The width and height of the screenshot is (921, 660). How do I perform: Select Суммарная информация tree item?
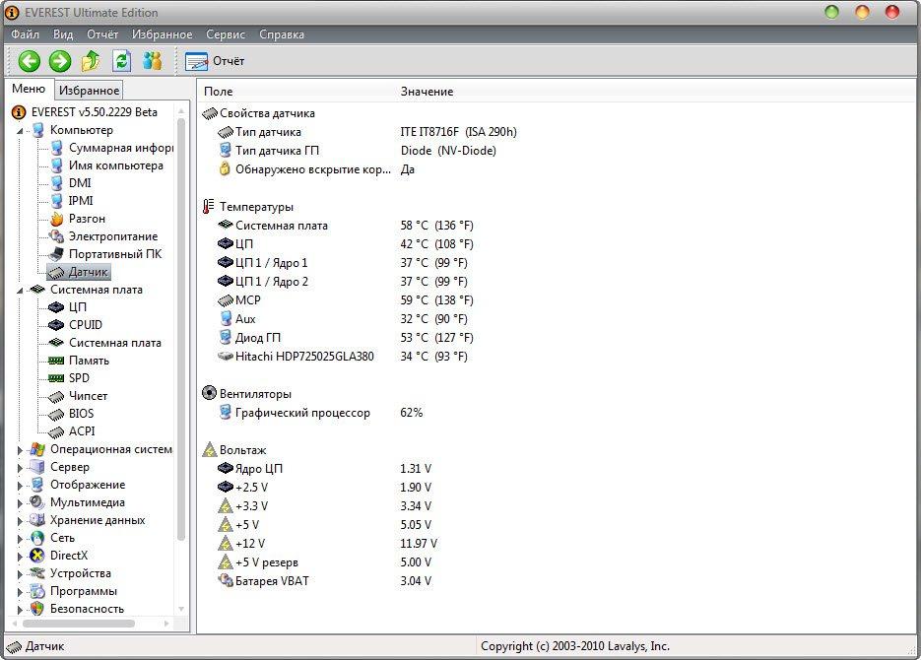pos(120,148)
